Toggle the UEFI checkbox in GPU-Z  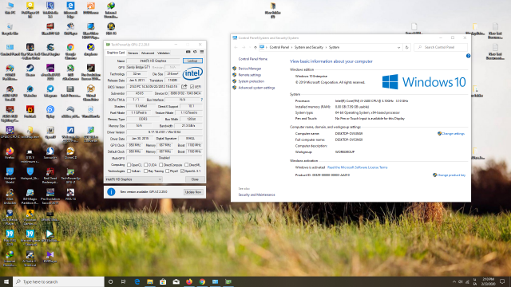pos(192,87)
